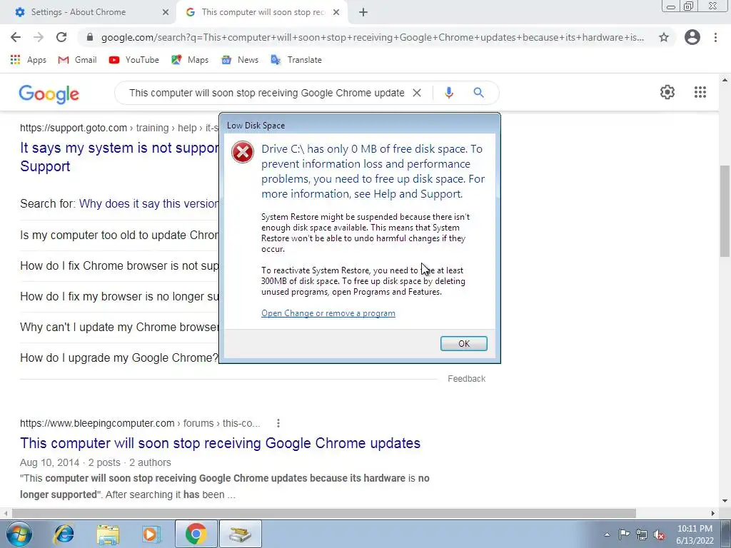
Task: Expand How do I fix my browser question
Action: point(119,296)
